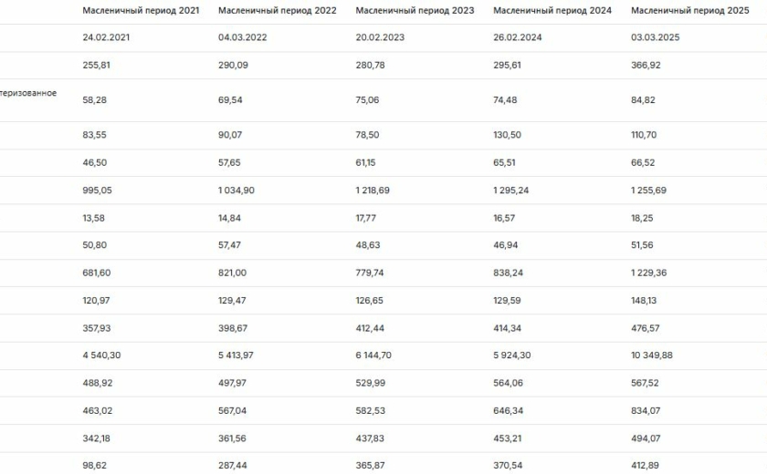Select the date cell 26.02.2024
Viewport: 767px width, 474px height.
pyautogui.click(x=516, y=37)
